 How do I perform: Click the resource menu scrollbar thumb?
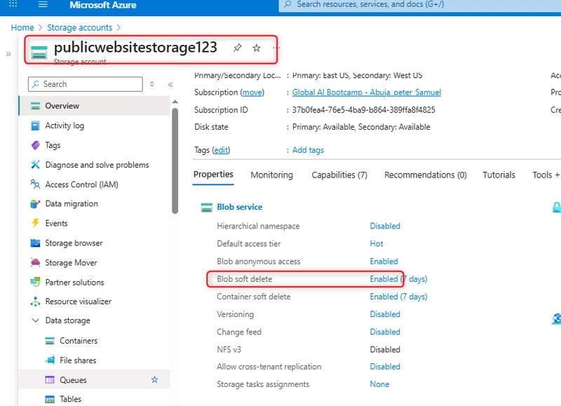coord(175,161)
